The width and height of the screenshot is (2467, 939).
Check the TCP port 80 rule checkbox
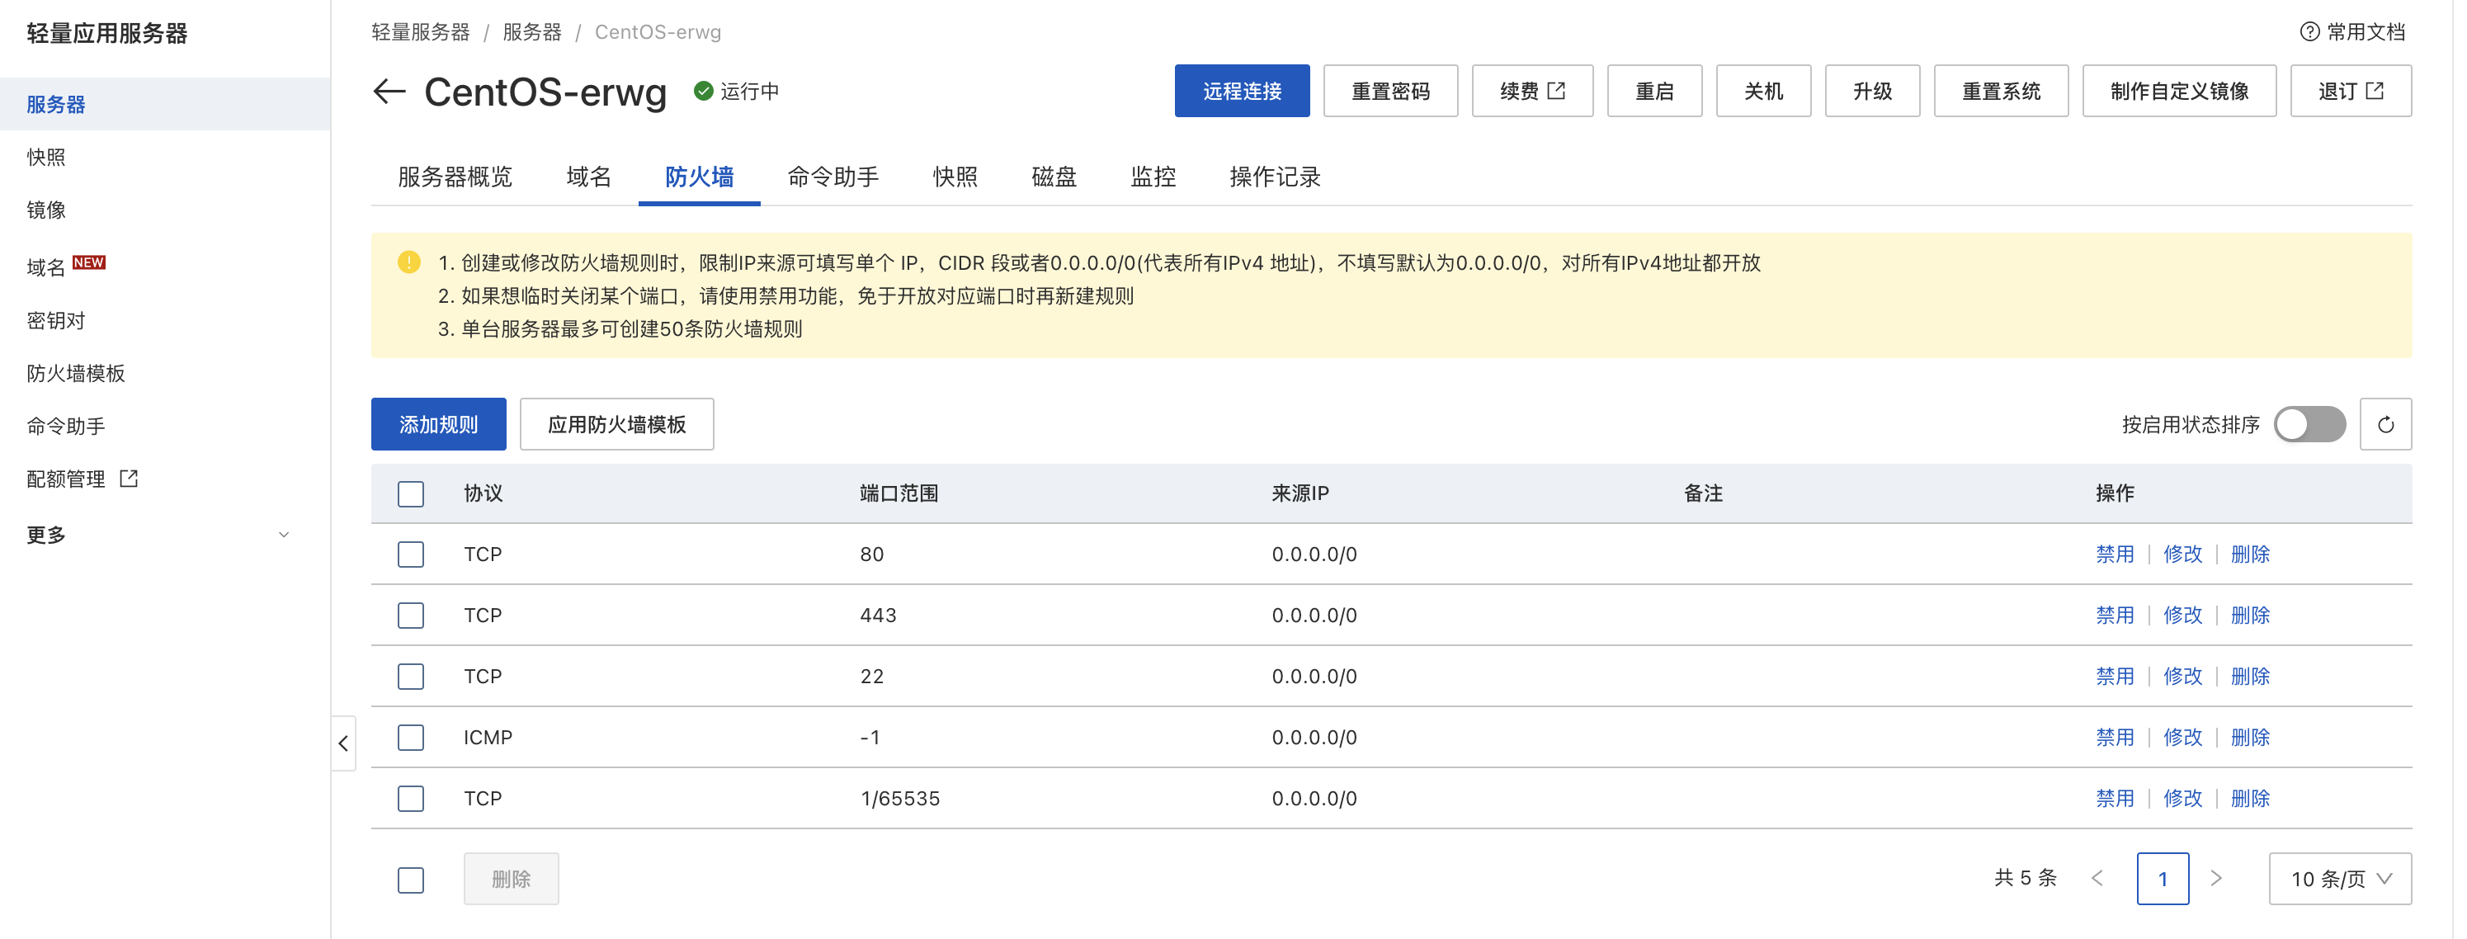411,554
